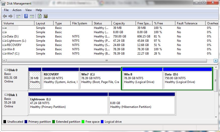The height and width of the screenshot is (132, 220).
Task: Click the Forward arrow toolbar icon
Action: [11, 16]
